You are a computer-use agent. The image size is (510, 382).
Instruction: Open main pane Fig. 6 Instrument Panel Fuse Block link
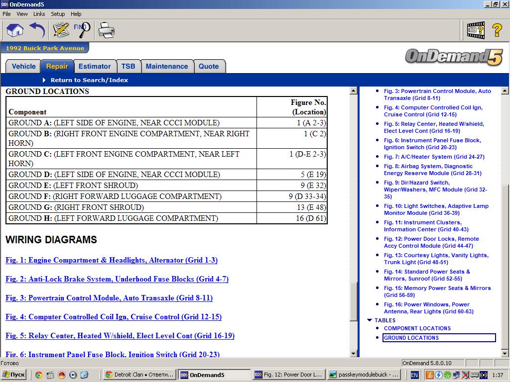coord(113,354)
